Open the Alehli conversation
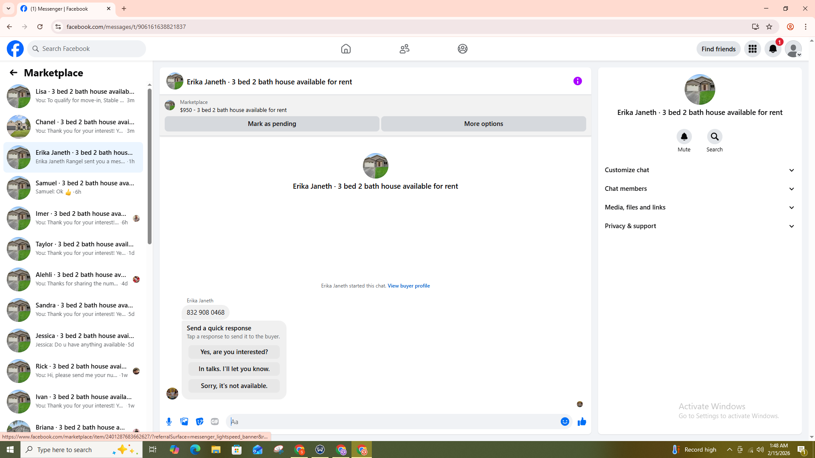The height and width of the screenshot is (458, 815). pyautogui.click(x=73, y=279)
